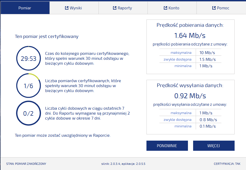Click the STAN: POMIAR ZAKOŃCZONY status text

pos(26,164)
